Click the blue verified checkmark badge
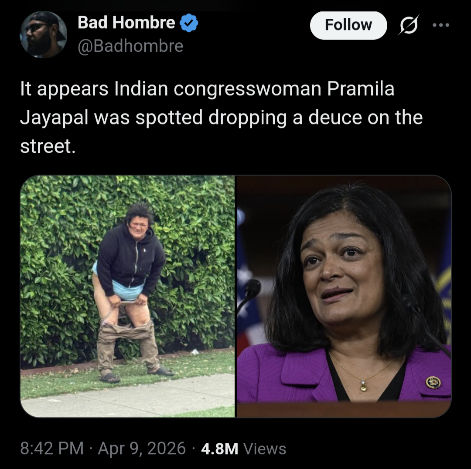Image resolution: width=471 pixels, height=469 pixels. (x=189, y=23)
